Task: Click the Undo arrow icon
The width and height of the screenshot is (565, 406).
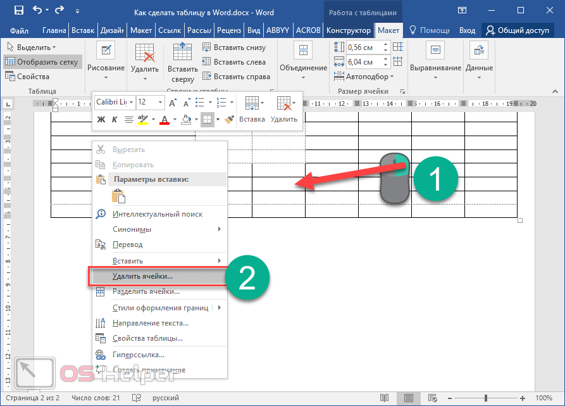Action: tap(38, 11)
